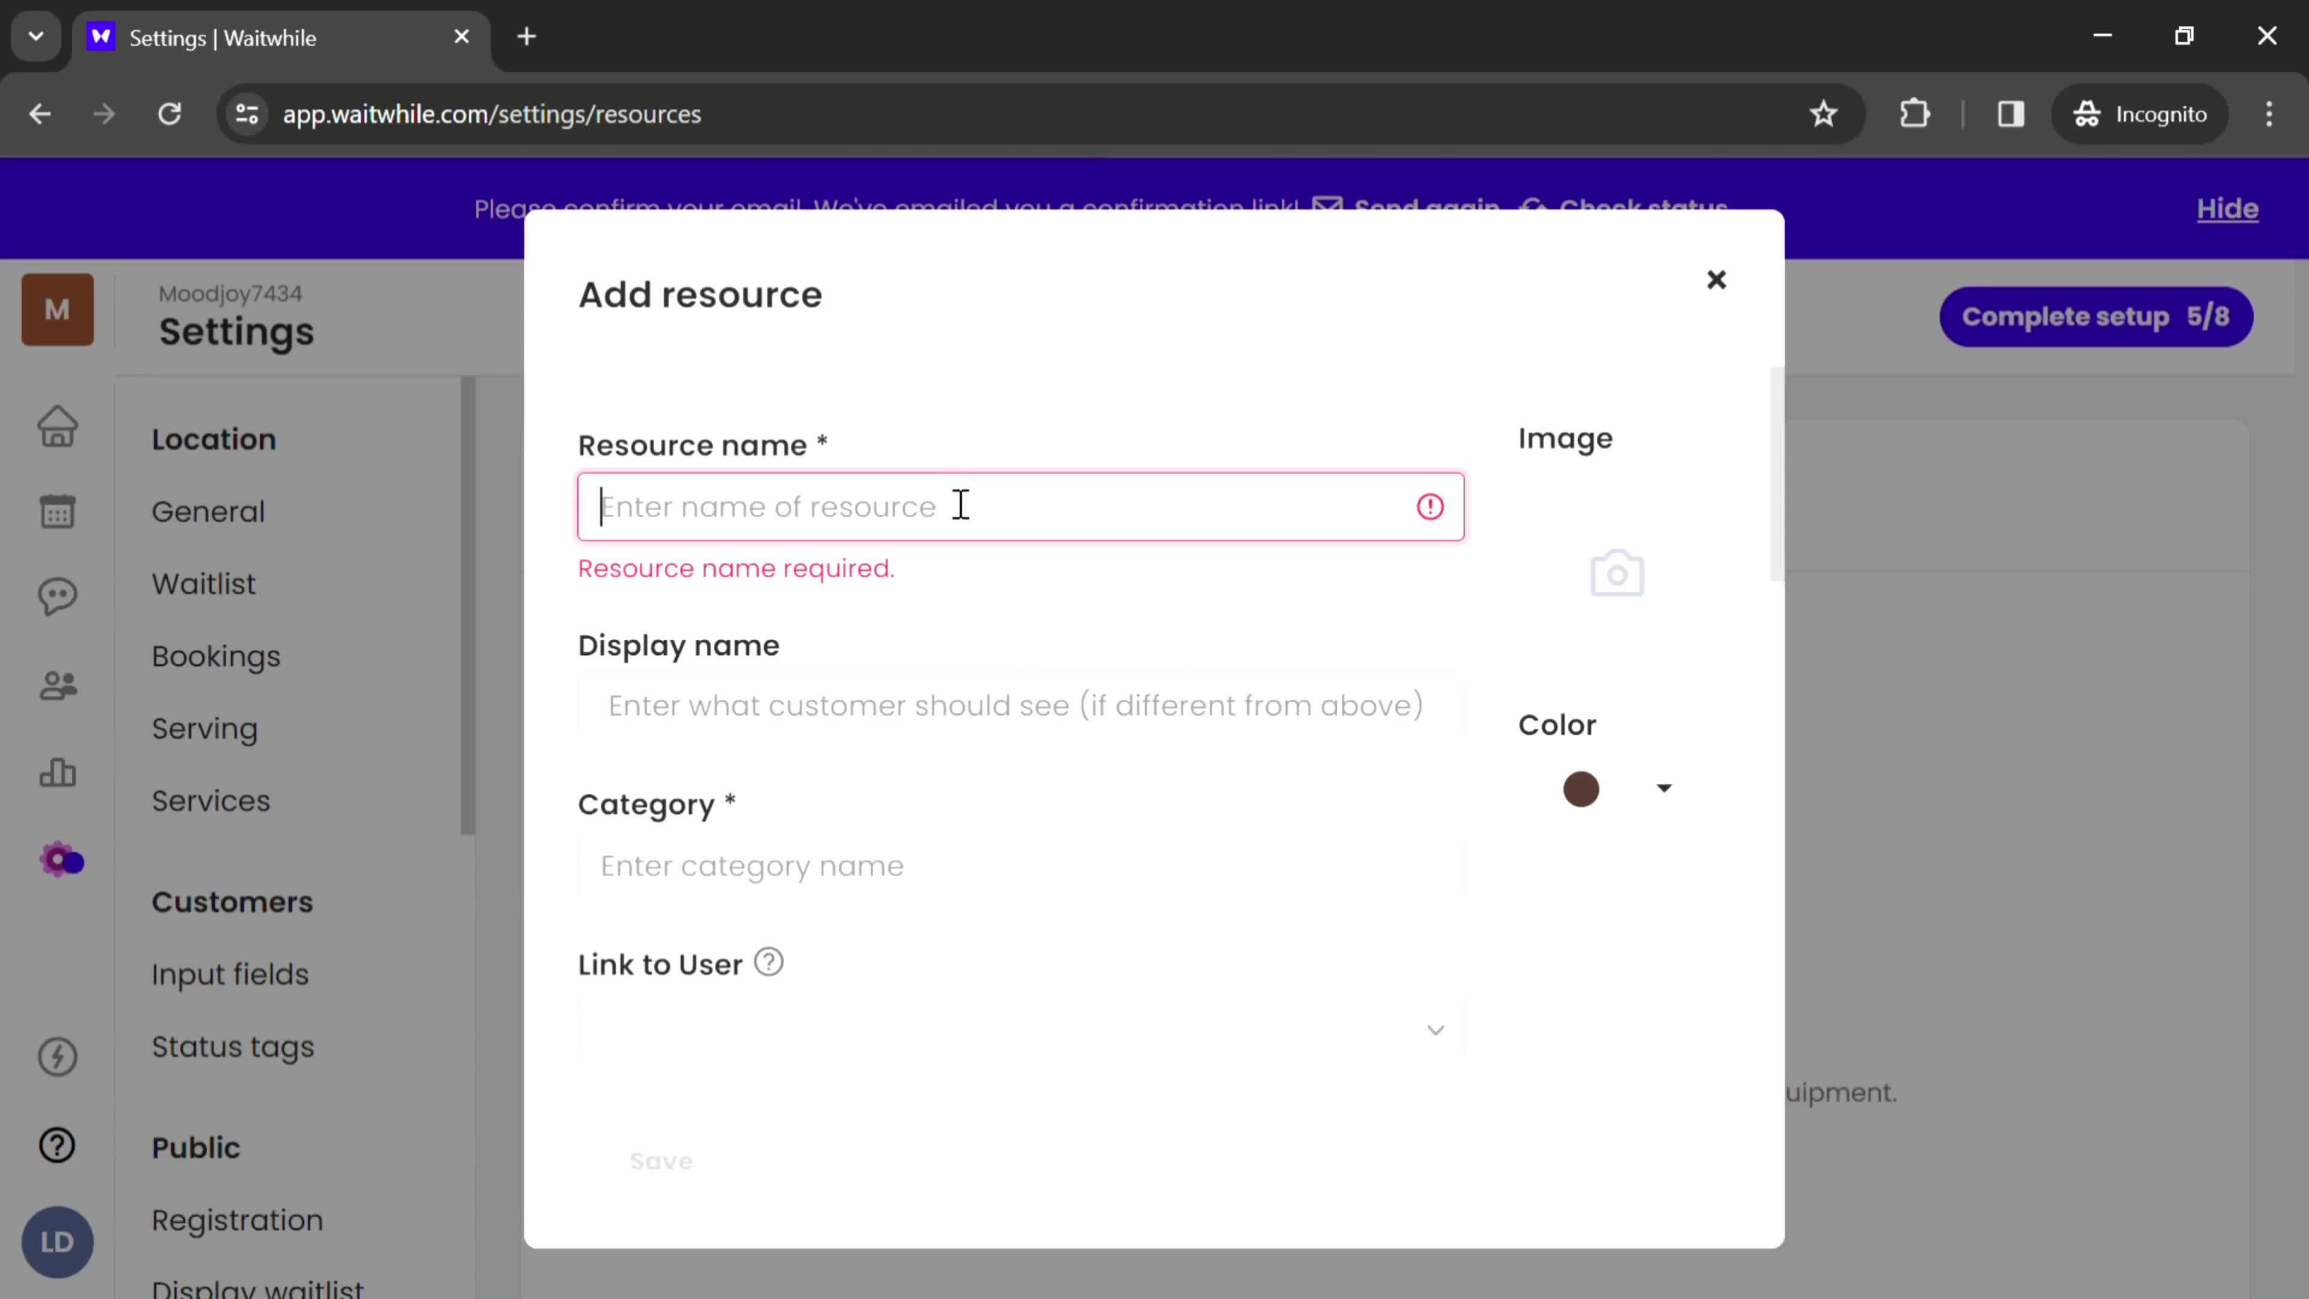Screen dimensions: 2309x1299
Task: Open the Location settings section
Action: point(212,440)
